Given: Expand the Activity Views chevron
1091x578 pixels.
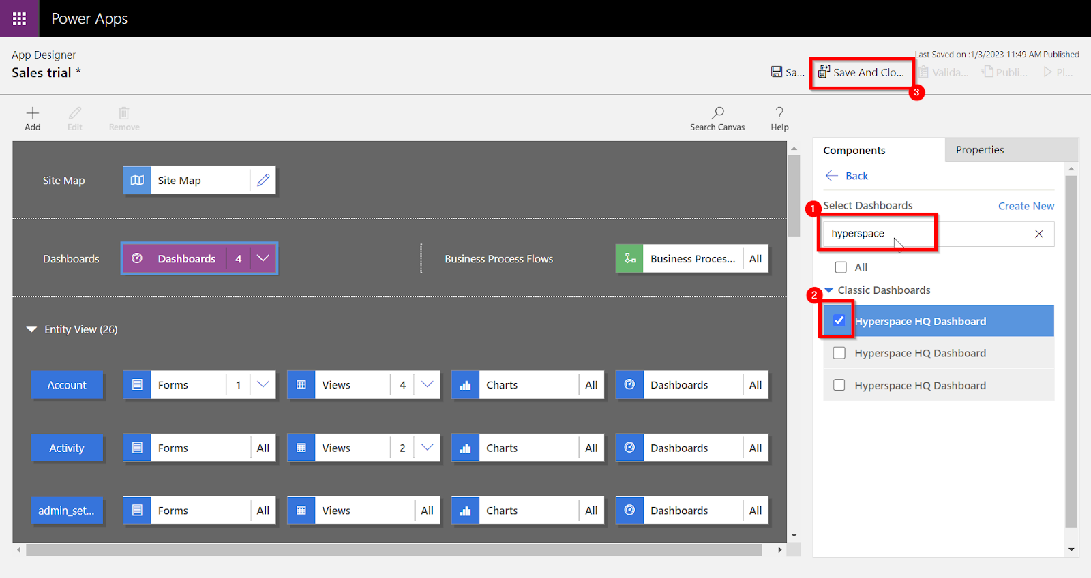Looking at the screenshot, I should coord(428,448).
